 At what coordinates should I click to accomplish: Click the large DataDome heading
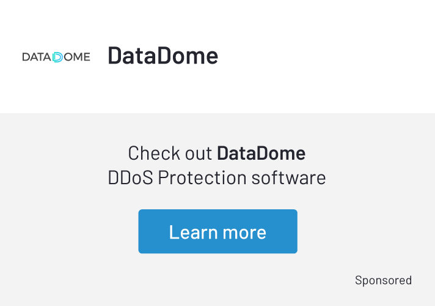click(x=163, y=56)
